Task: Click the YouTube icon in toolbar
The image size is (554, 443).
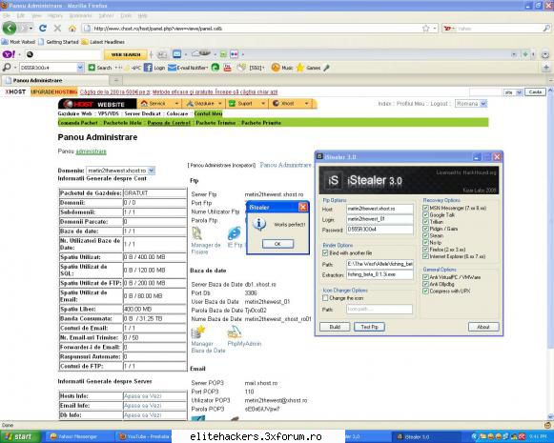Action: point(228,68)
